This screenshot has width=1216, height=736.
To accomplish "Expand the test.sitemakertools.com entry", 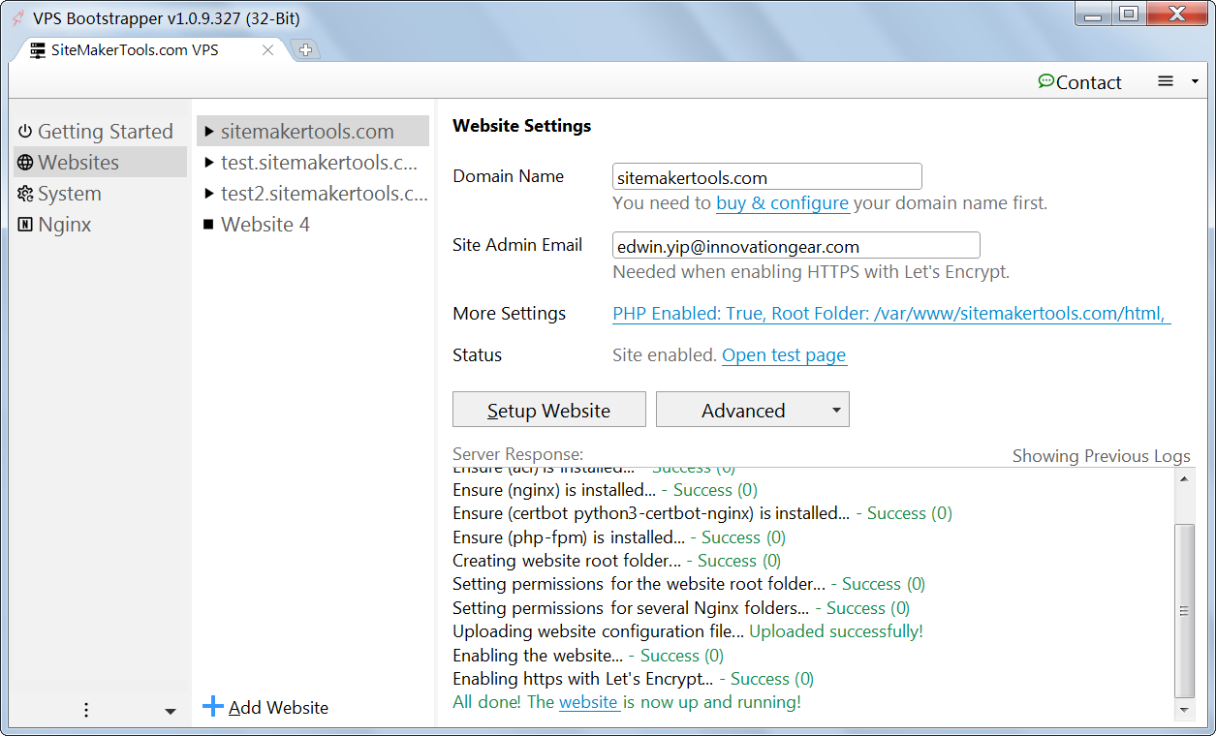I will tap(209, 163).
